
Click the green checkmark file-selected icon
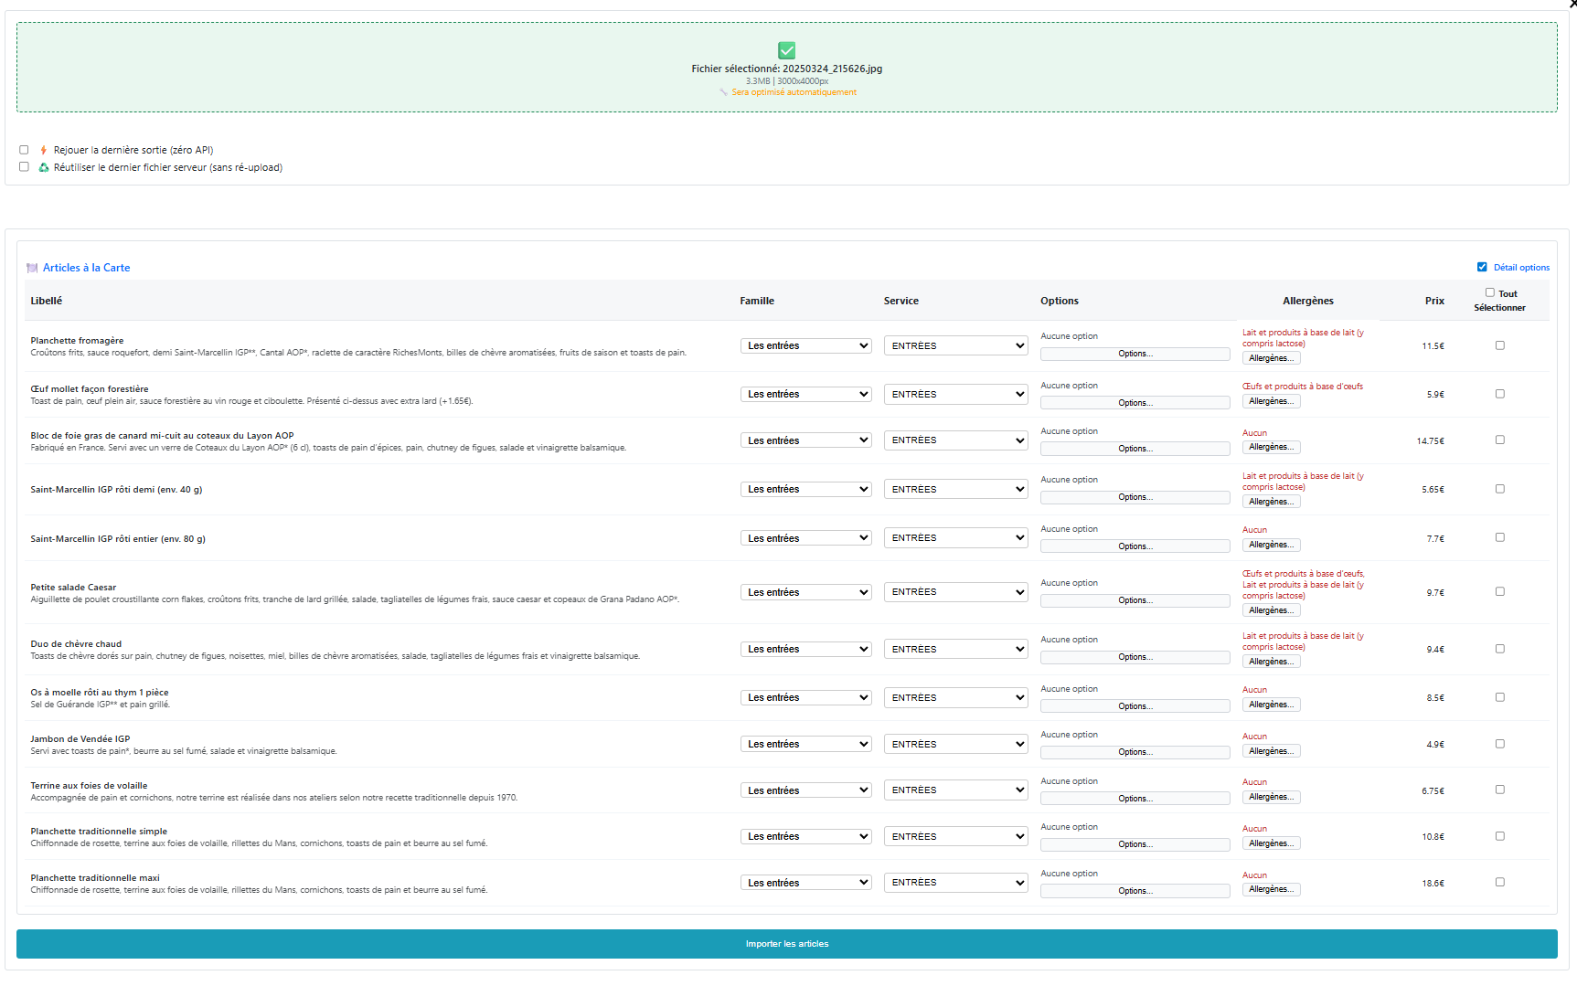pyautogui.click(x=786, y=50)
